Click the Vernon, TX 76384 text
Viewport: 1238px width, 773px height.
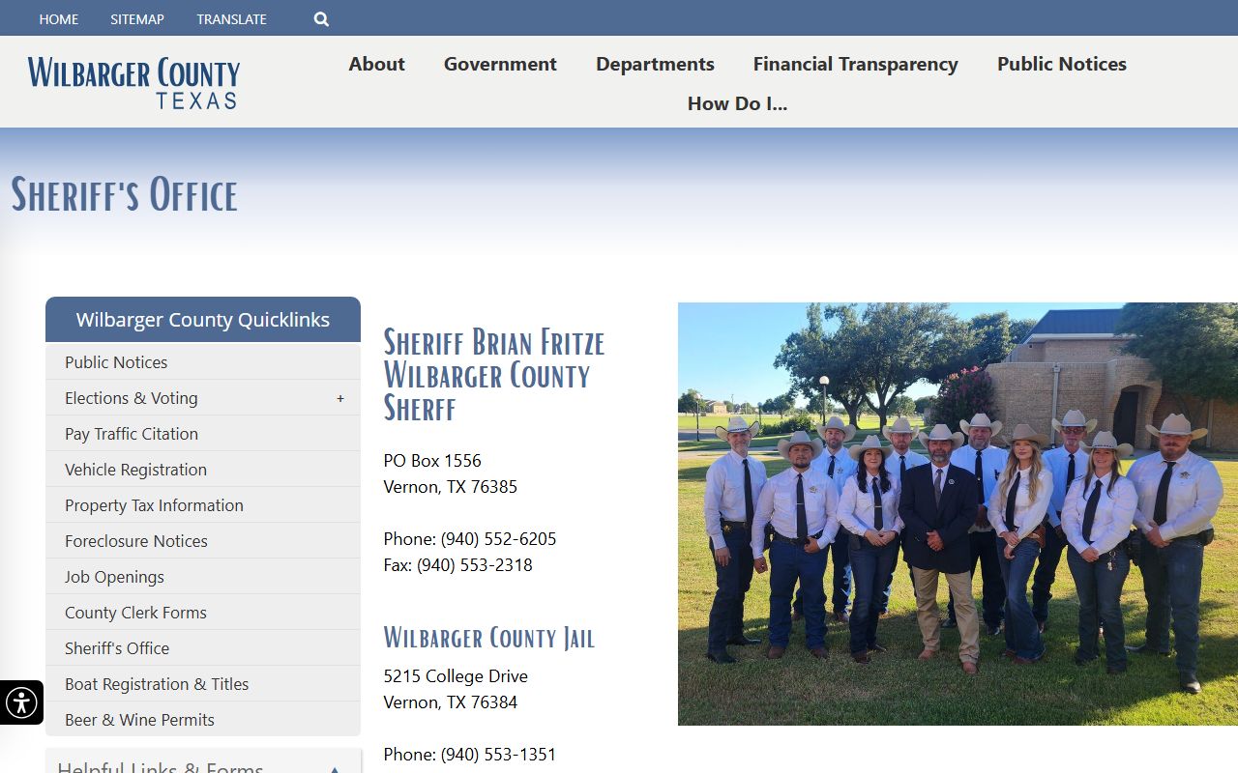pyautogui.click(x=451, y=702)
